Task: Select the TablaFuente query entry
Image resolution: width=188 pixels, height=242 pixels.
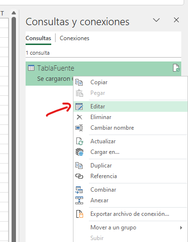Action: [103, 74]
